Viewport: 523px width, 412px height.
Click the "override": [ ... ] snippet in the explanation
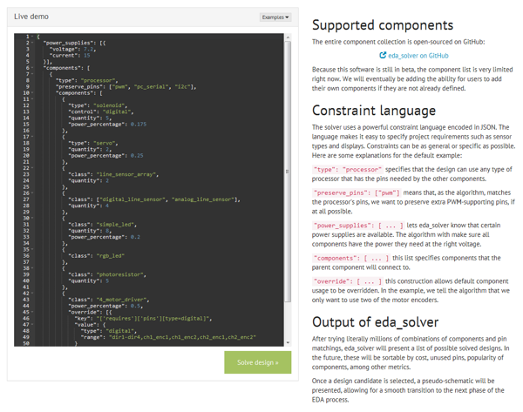tap(348, 281)
